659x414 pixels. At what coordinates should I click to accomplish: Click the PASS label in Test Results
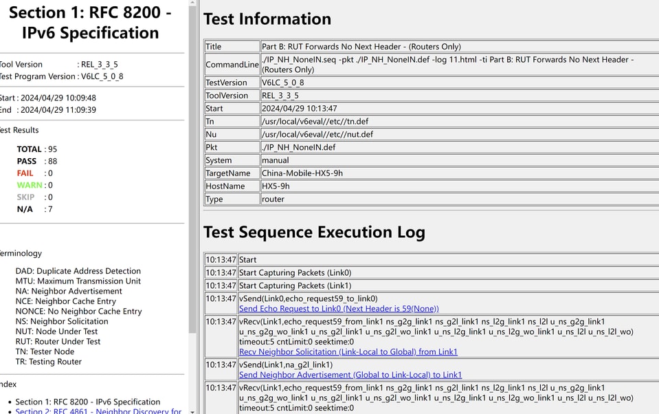27,162
